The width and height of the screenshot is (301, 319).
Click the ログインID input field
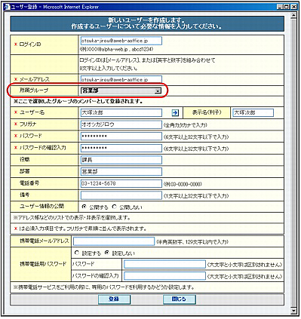point(121,41)
